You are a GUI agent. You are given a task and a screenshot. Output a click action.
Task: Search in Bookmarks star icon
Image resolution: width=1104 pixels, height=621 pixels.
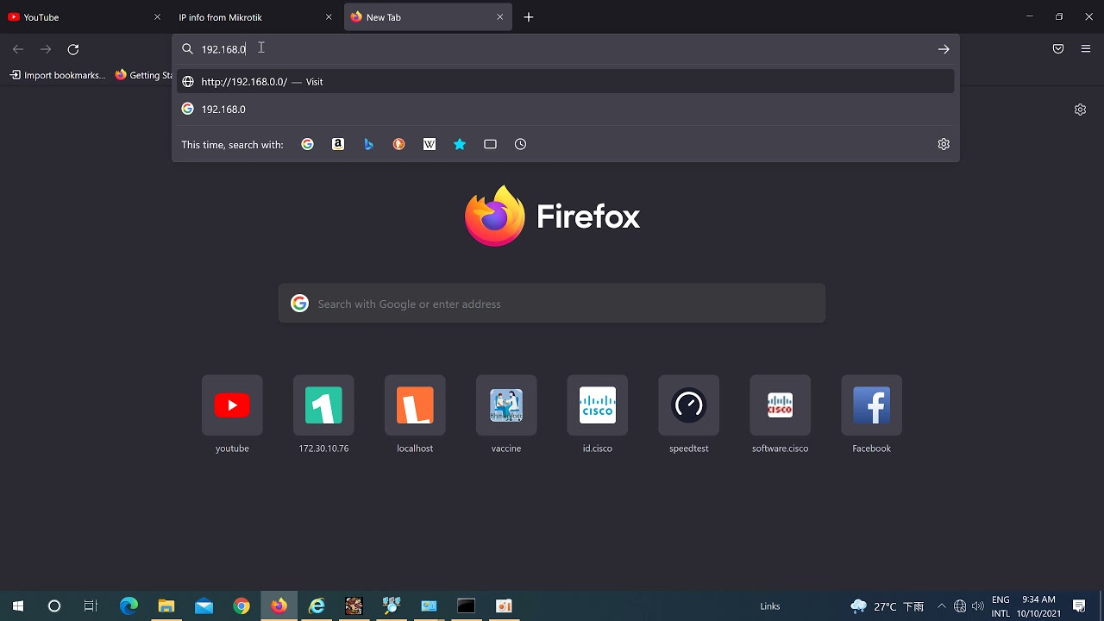[x=460, y=144]
